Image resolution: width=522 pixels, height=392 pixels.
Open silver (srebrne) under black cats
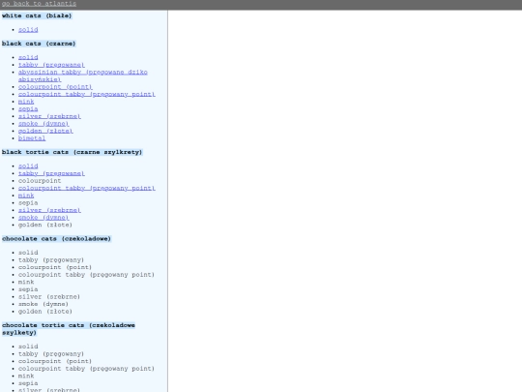(x=49, y=116)
